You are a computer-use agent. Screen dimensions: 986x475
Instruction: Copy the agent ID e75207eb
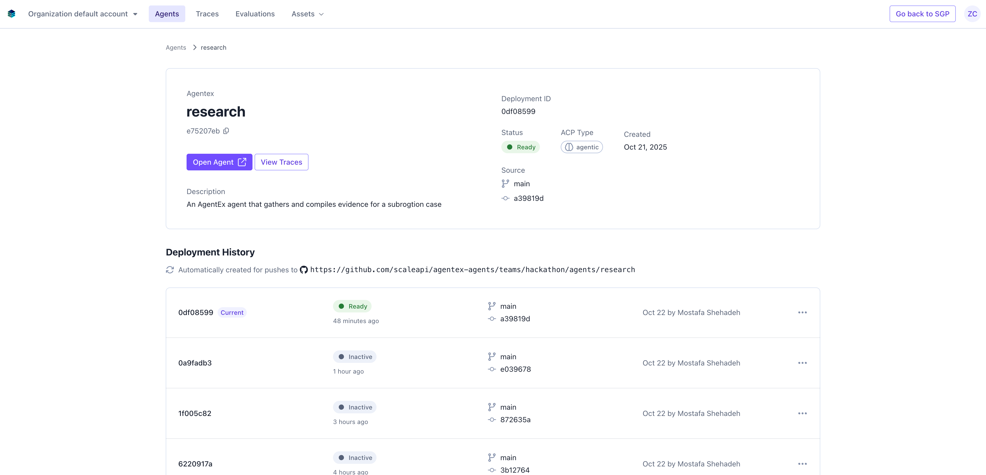(226, 131)
